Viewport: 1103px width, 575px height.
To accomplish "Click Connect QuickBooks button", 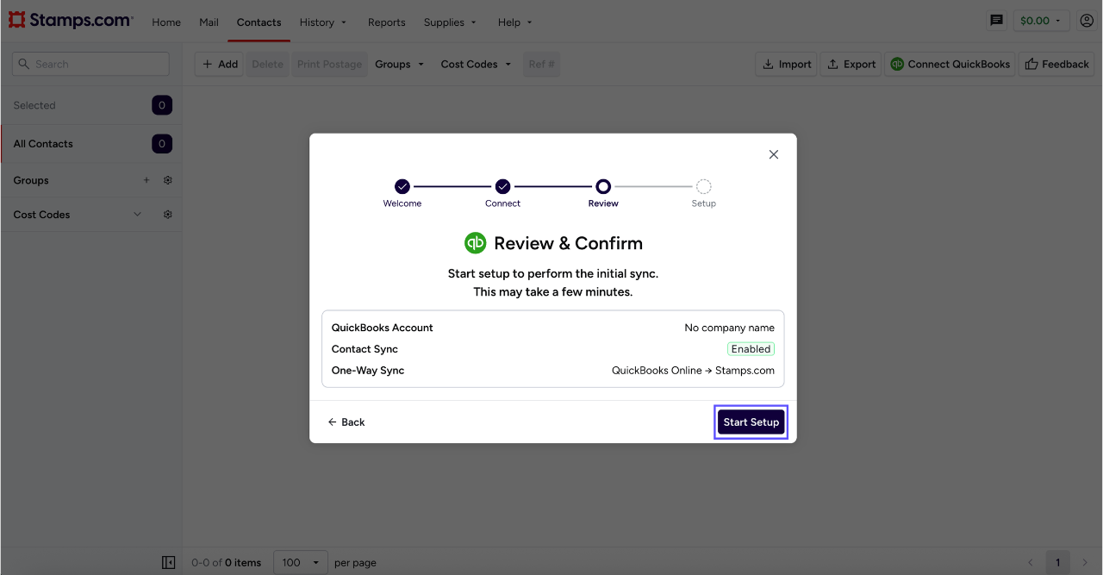I will click(950, 64).
